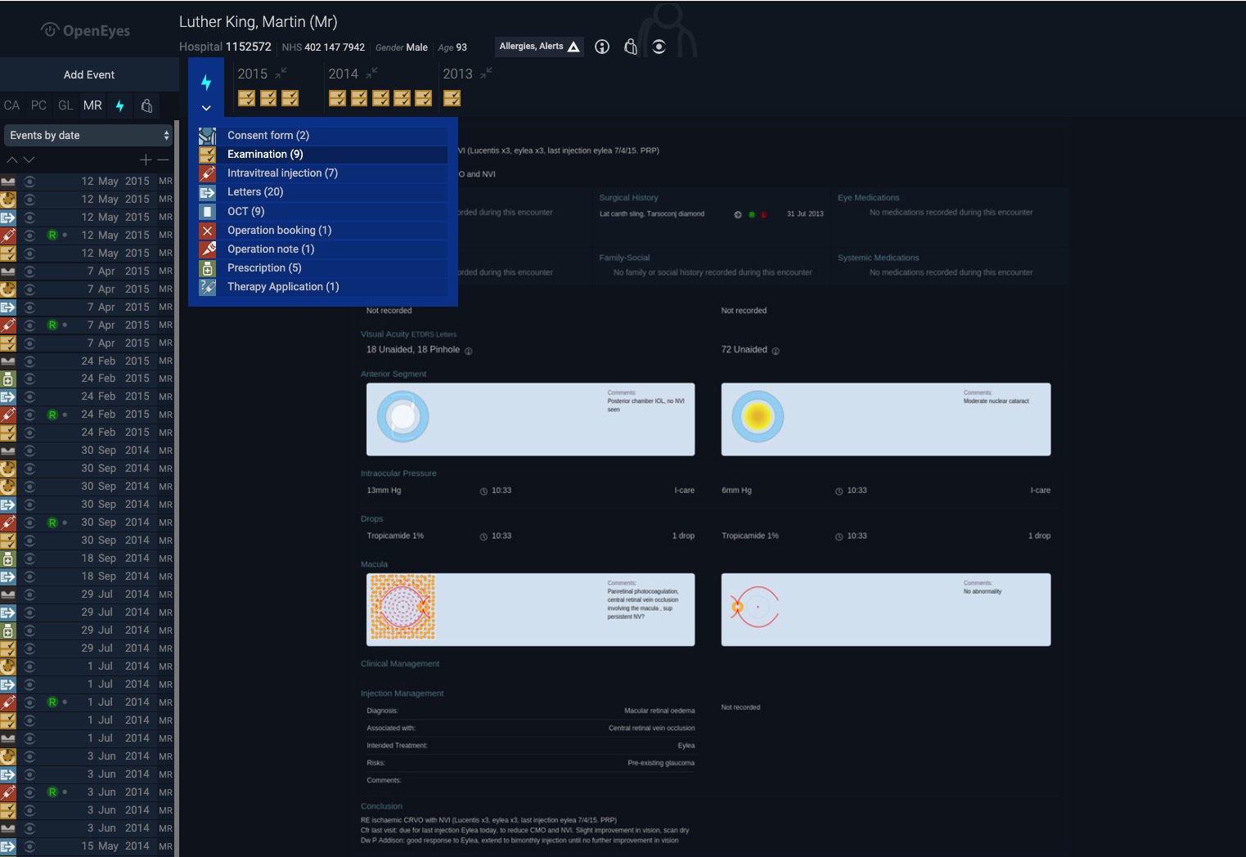Open the Events by date dropdown

click(x=88, y=135)
